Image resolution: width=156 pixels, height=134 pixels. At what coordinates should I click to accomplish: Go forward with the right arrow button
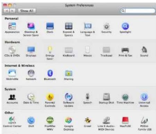[x=13, y=11]
